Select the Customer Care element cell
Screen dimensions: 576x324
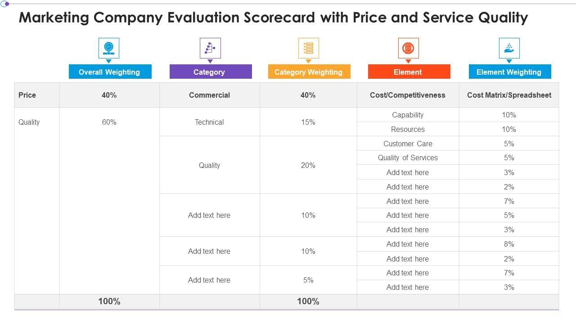tap(408, 144)
